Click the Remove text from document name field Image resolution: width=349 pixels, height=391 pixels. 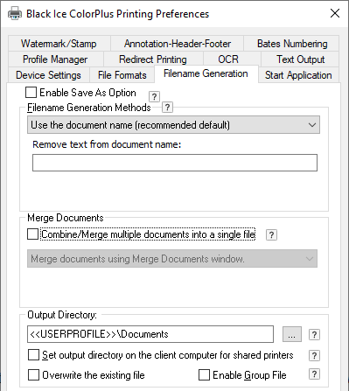[x=175, y=163]
